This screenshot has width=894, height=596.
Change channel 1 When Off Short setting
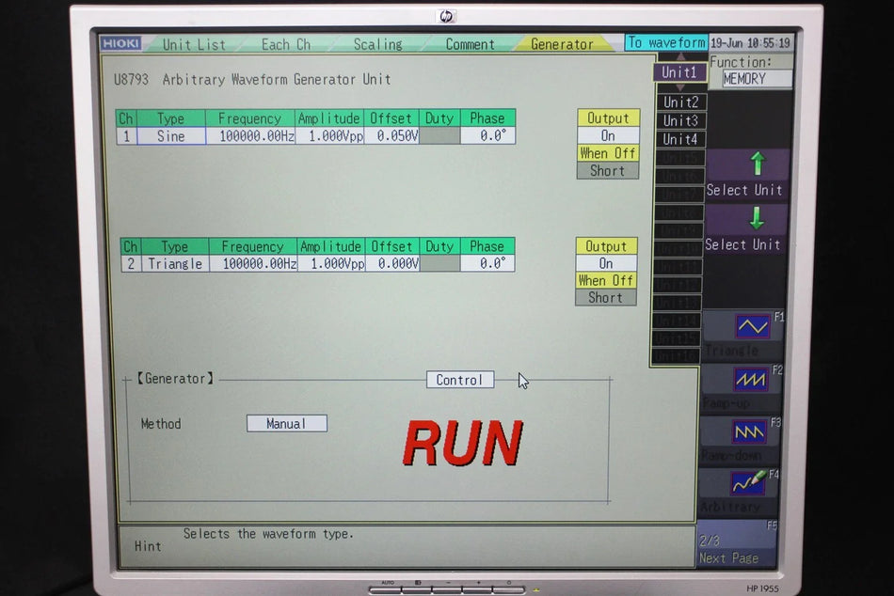(608, 170)
